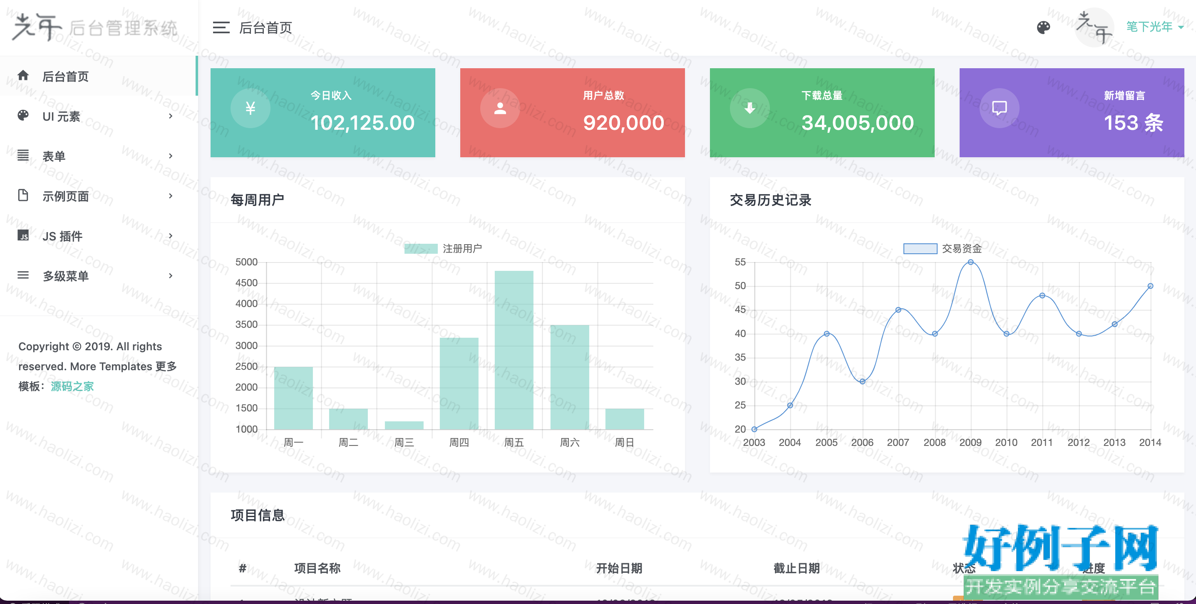Image resolution: width=1196 pixels, height=604 pixels.
Task: Click the 项目名称 column header
Action: 317,568
